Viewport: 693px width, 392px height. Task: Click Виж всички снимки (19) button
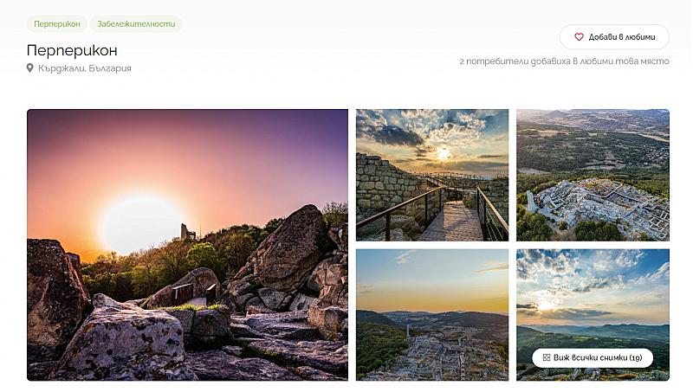coord(593,357)
